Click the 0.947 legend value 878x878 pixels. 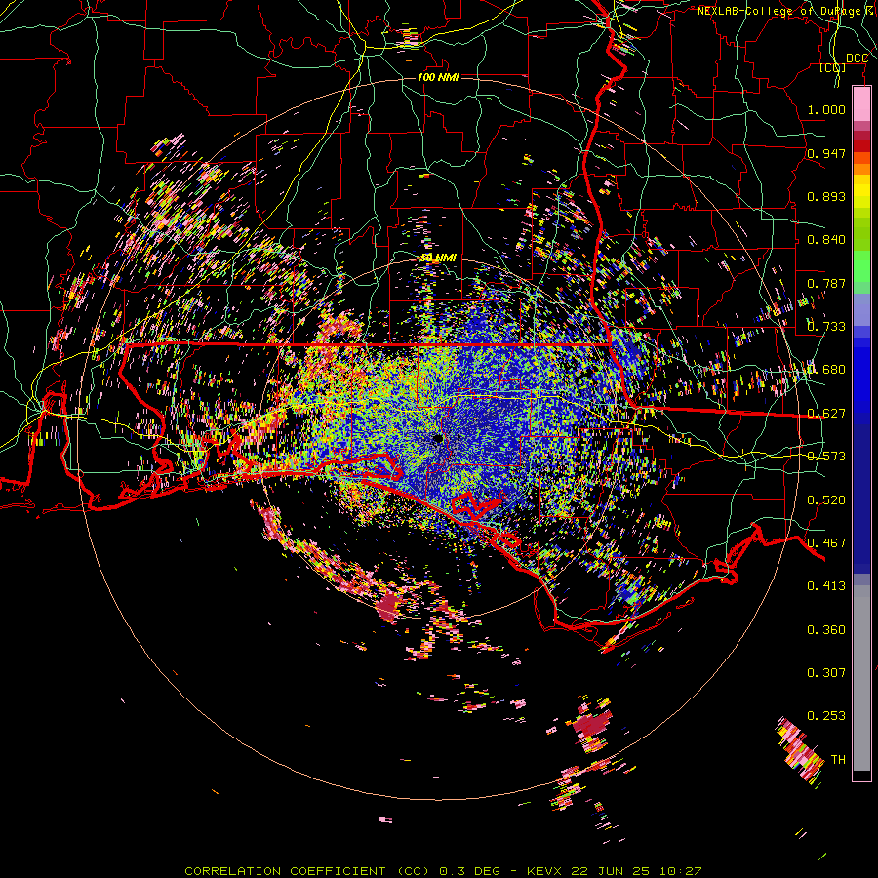(826, 153)
